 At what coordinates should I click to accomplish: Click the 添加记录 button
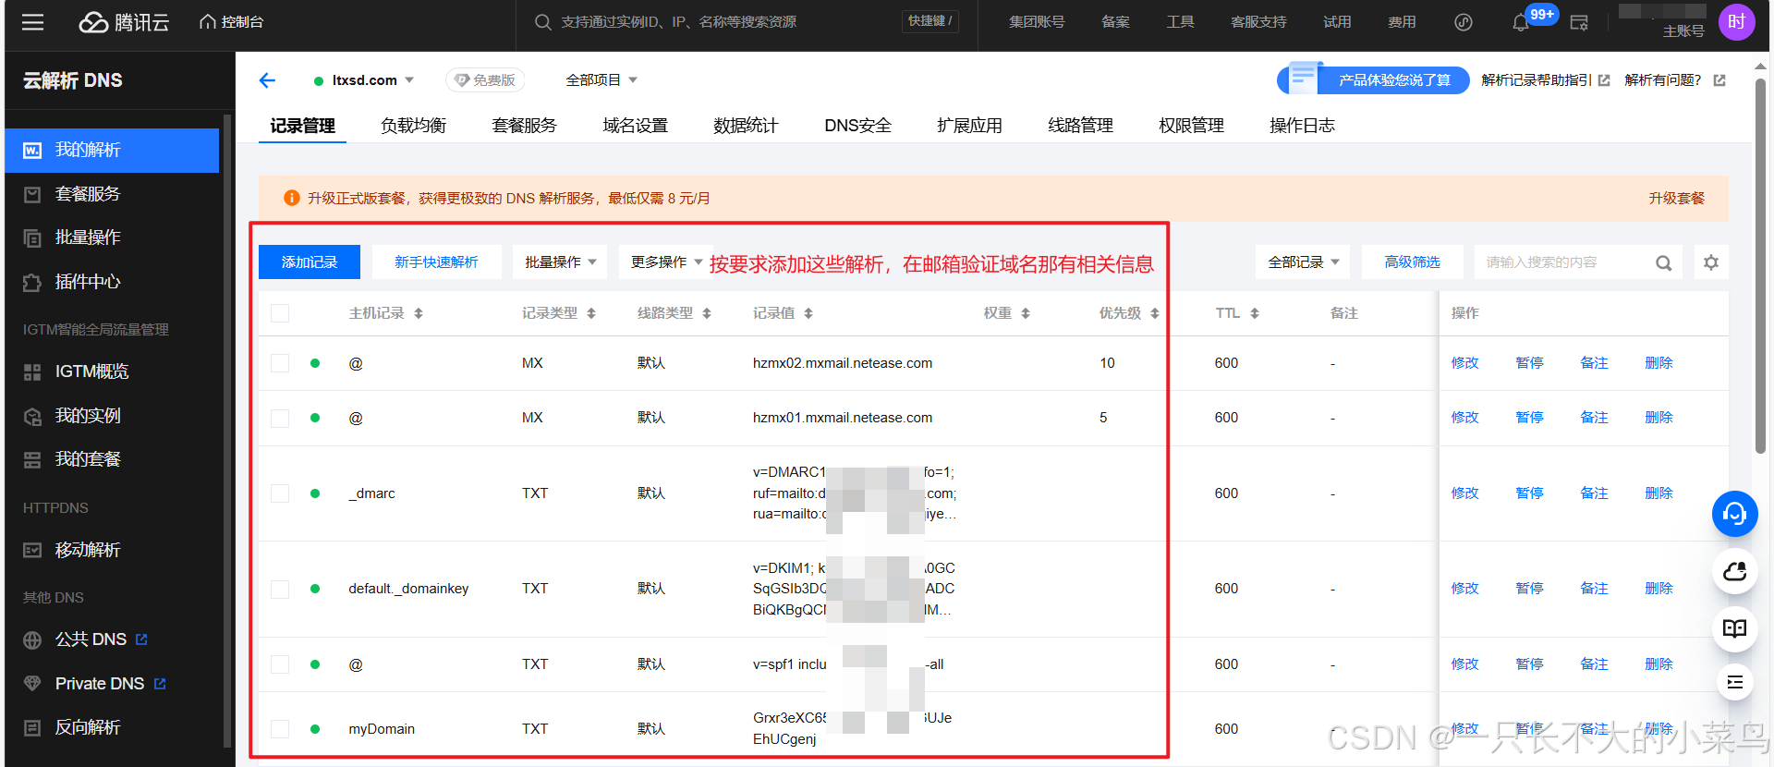click(310, 262)
